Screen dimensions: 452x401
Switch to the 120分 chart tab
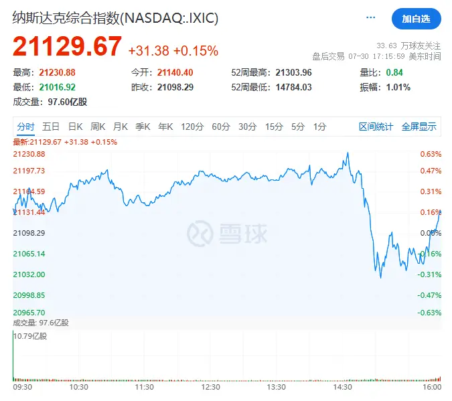pyautogui.click(x=192, y=127)
